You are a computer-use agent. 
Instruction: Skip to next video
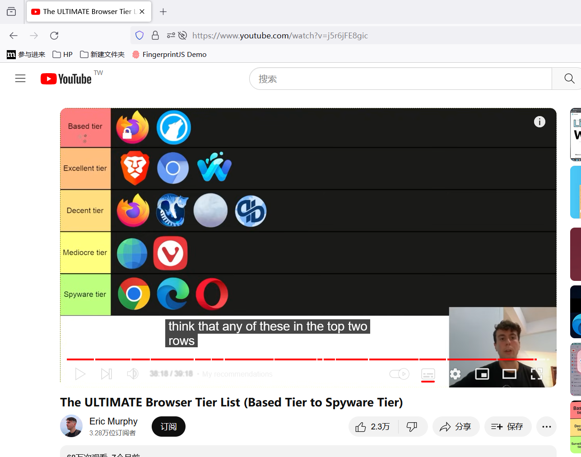point(107,374)
